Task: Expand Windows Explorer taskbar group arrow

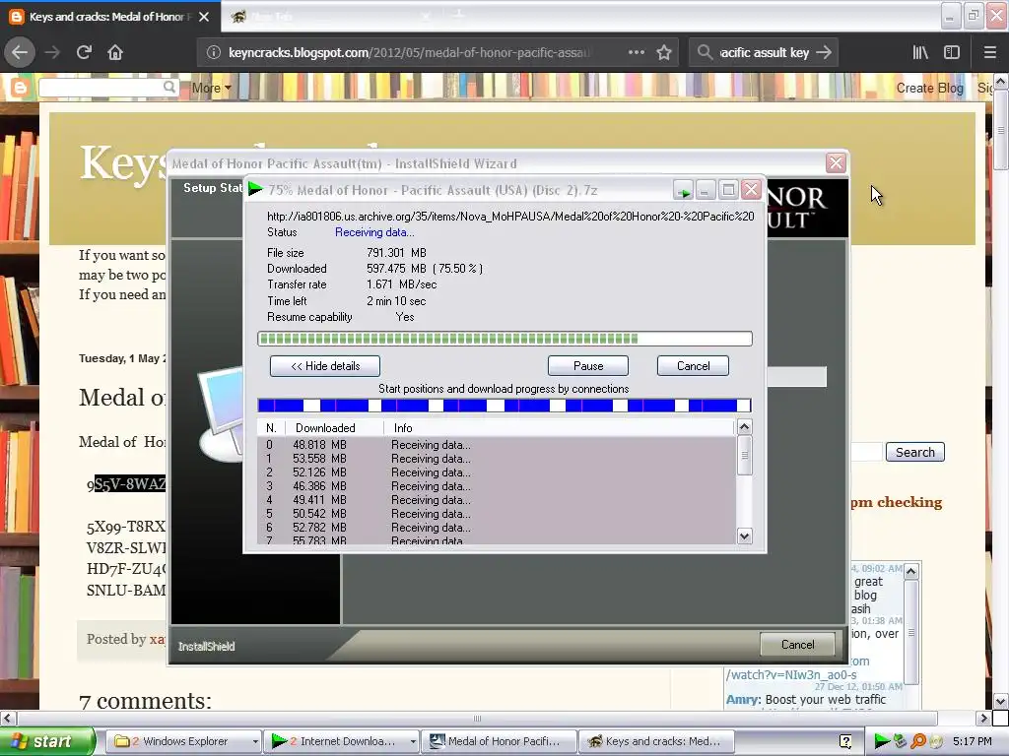Action: 255,741
